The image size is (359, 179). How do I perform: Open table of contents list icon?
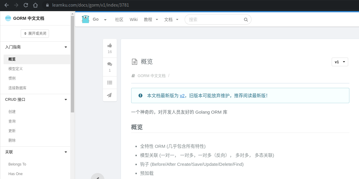[x=110, y=82]
